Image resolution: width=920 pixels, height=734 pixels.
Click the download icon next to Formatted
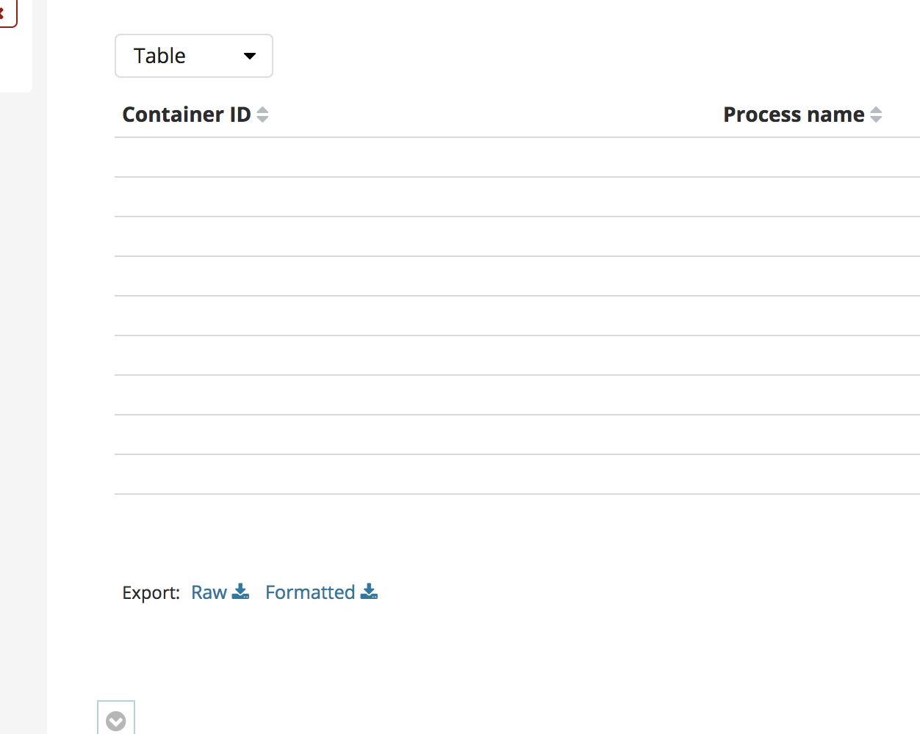(x=369, y=592)
